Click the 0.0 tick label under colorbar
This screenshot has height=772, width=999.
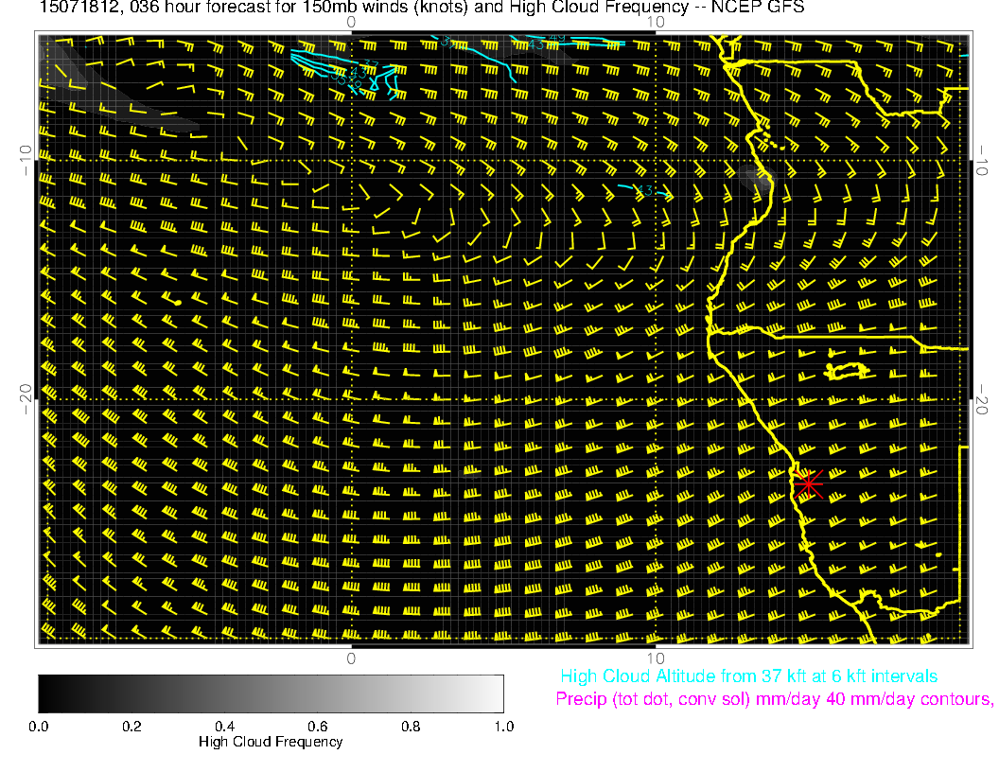pyautogui.click(x=38, y=727)
